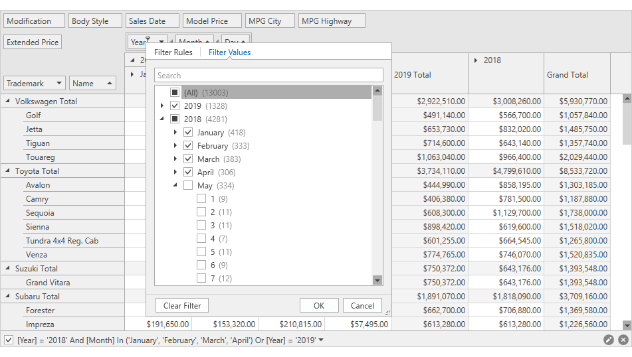
Task: Check day 5 (11) under May
Action: tap(201, 251)
